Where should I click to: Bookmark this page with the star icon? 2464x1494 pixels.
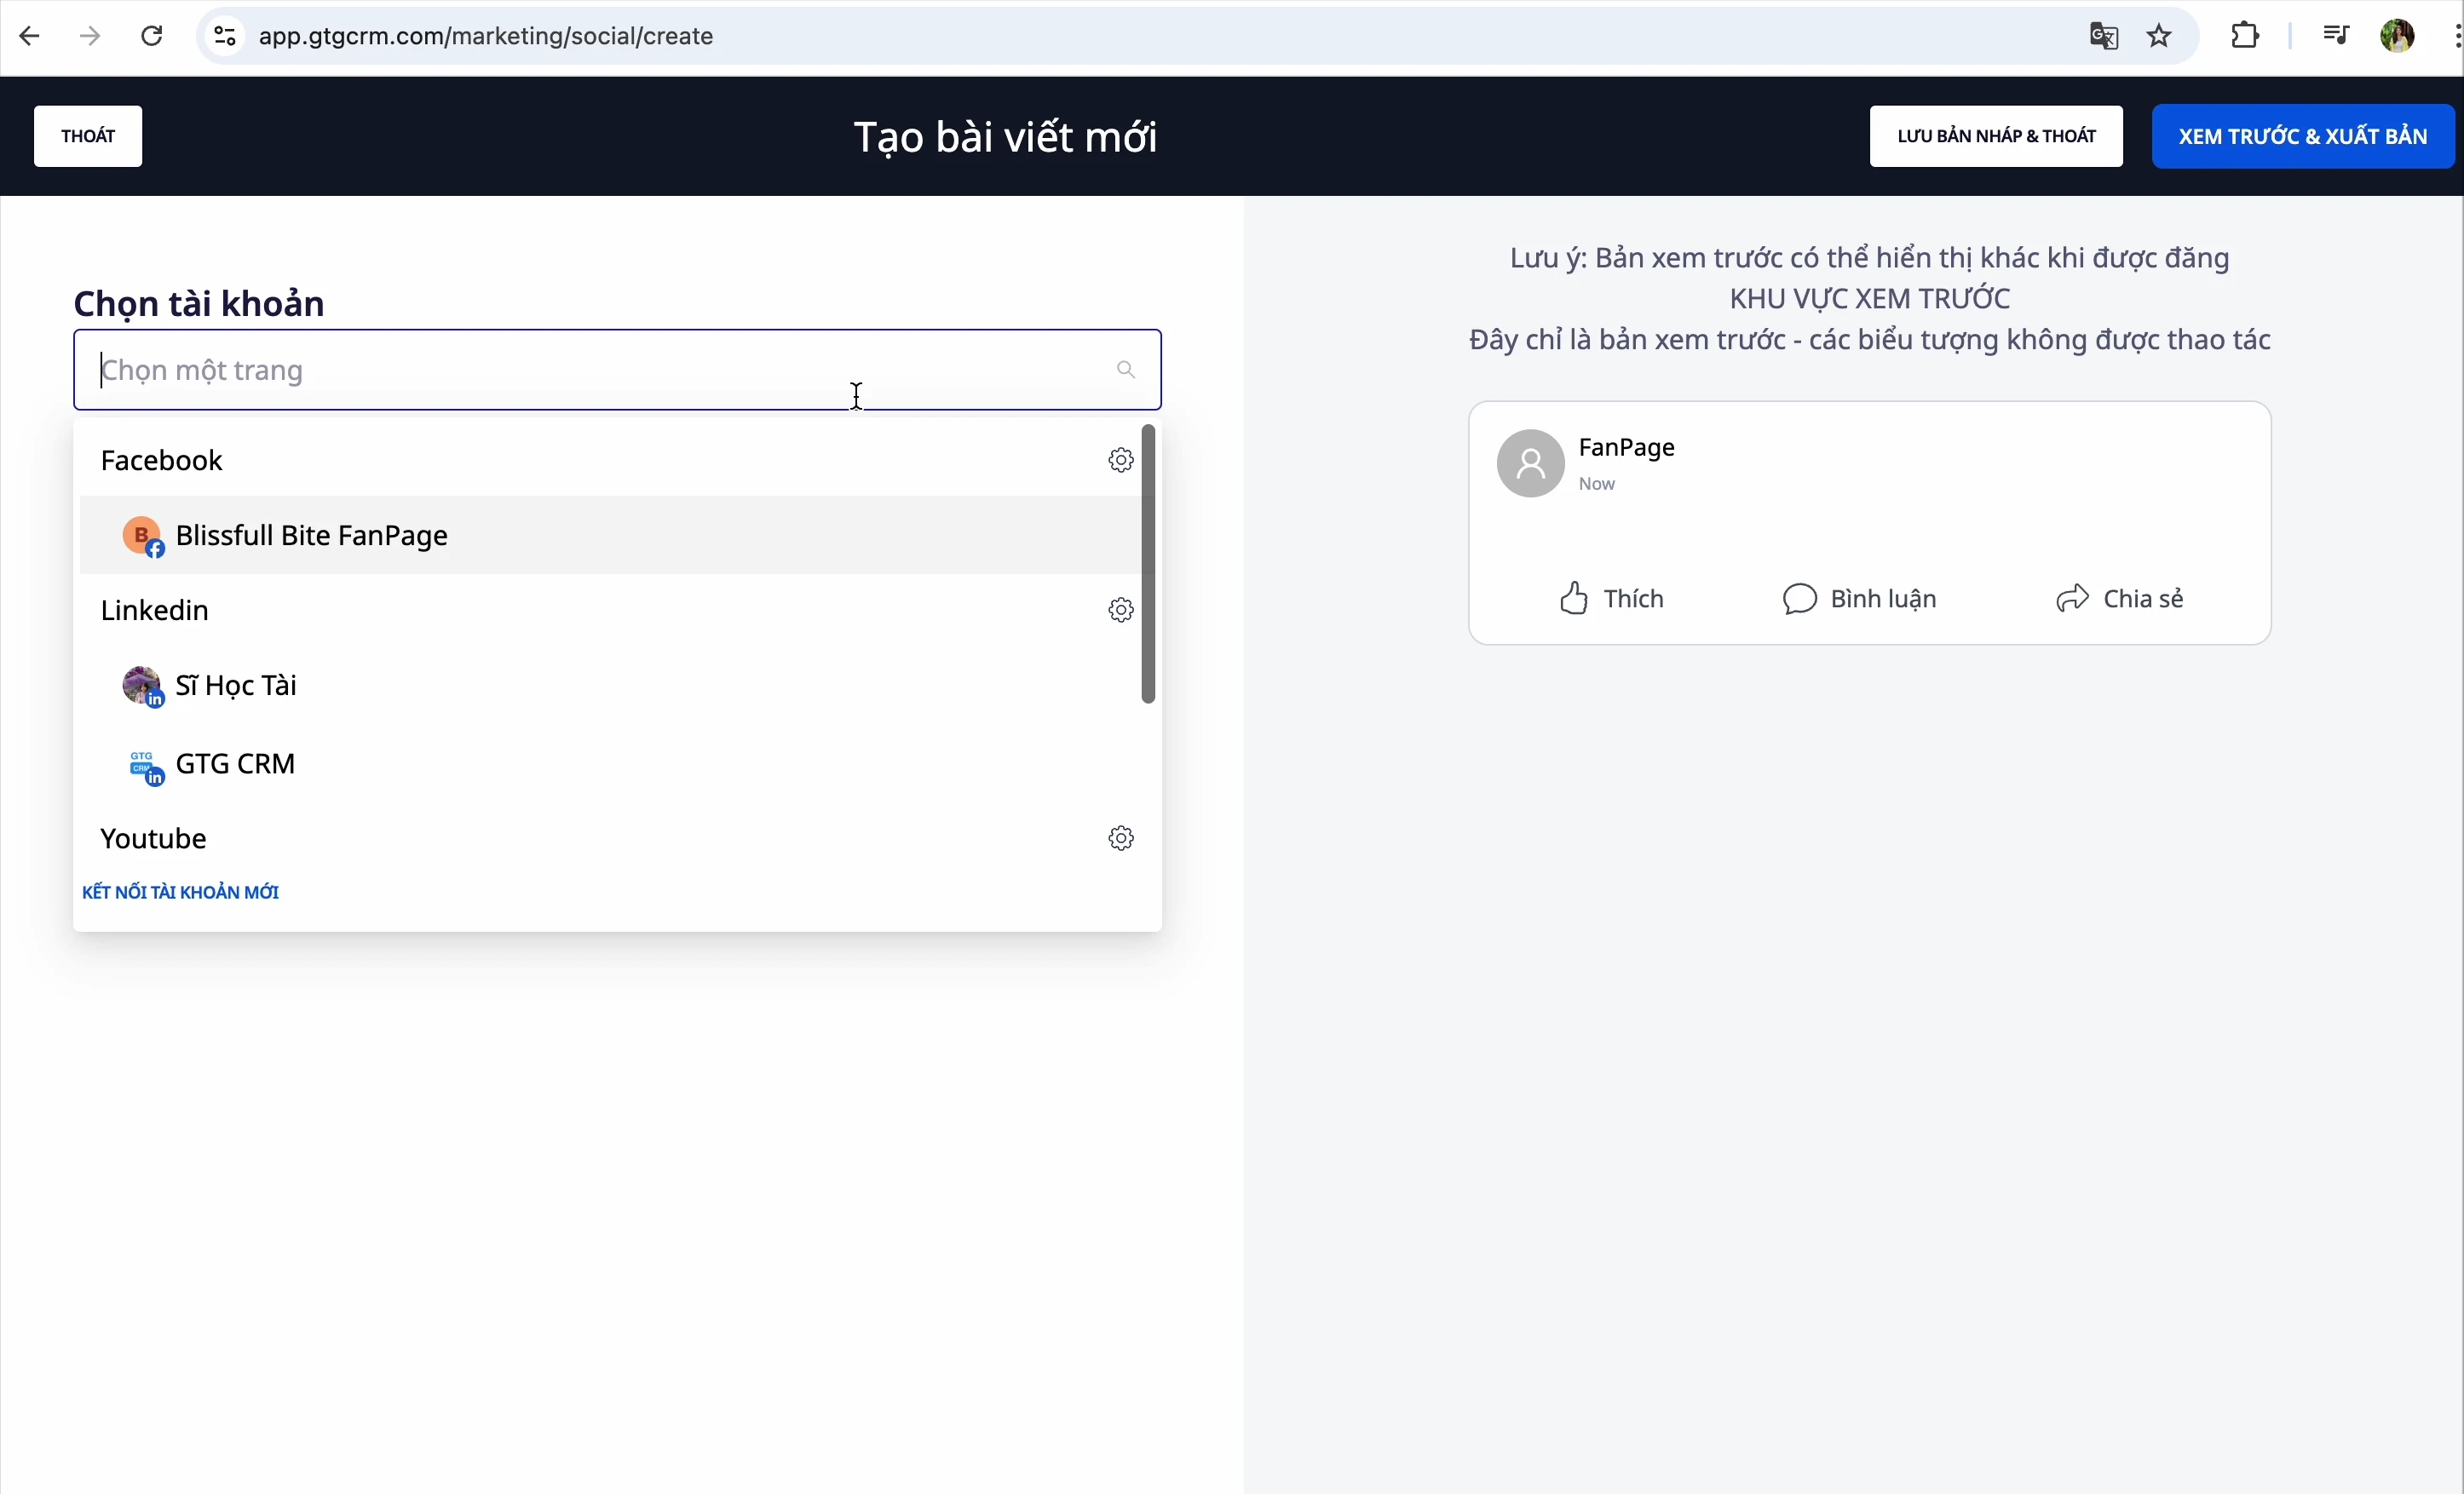[x=2159, y=36]
